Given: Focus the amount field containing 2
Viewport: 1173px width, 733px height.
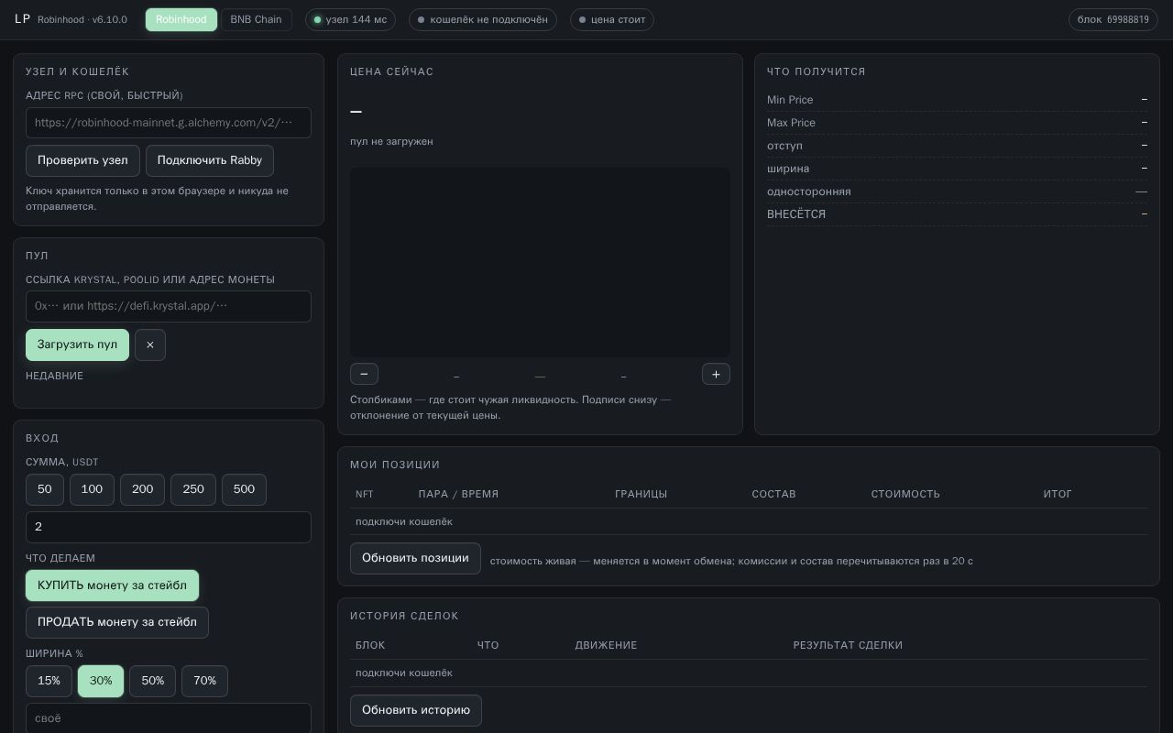Looking at the screenshot, I should click(169, 527).
